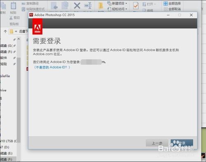Click the Copy to icon in Explorer ribbon
Image resolution: width=206 pixels, height=162 pixels.
coord(65,5)
